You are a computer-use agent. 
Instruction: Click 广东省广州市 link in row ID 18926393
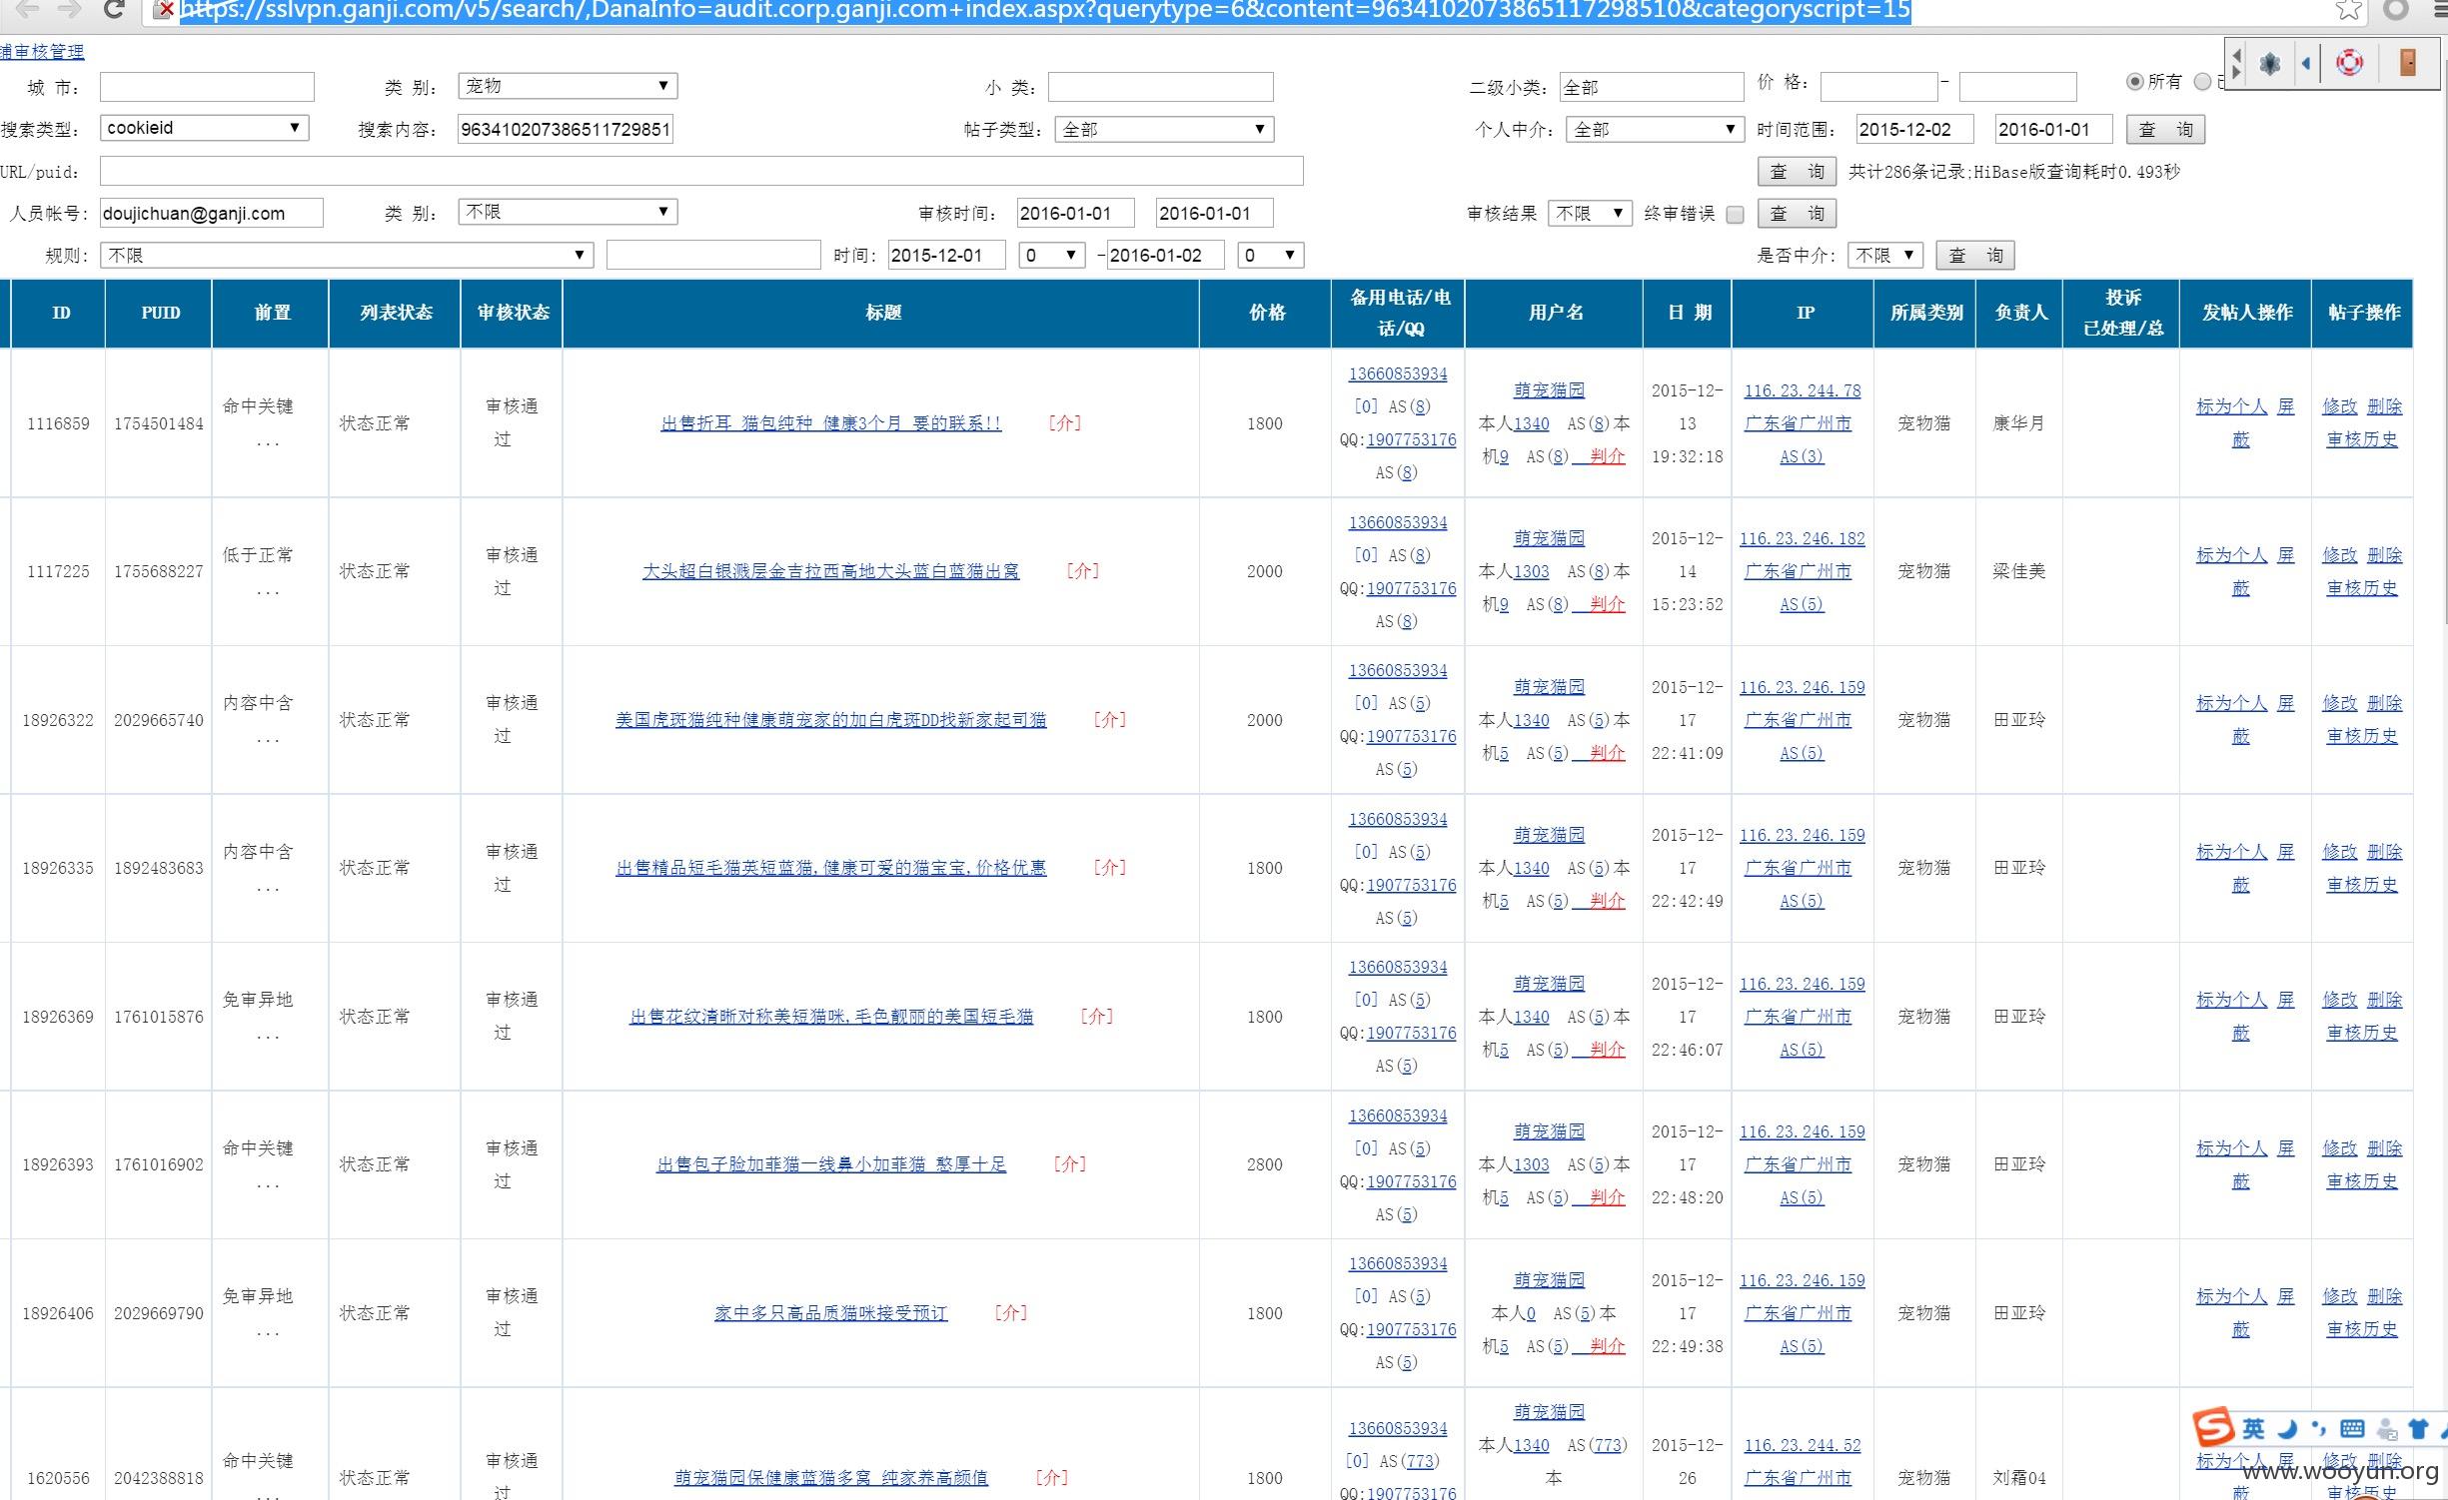tap(1798, 1164)
